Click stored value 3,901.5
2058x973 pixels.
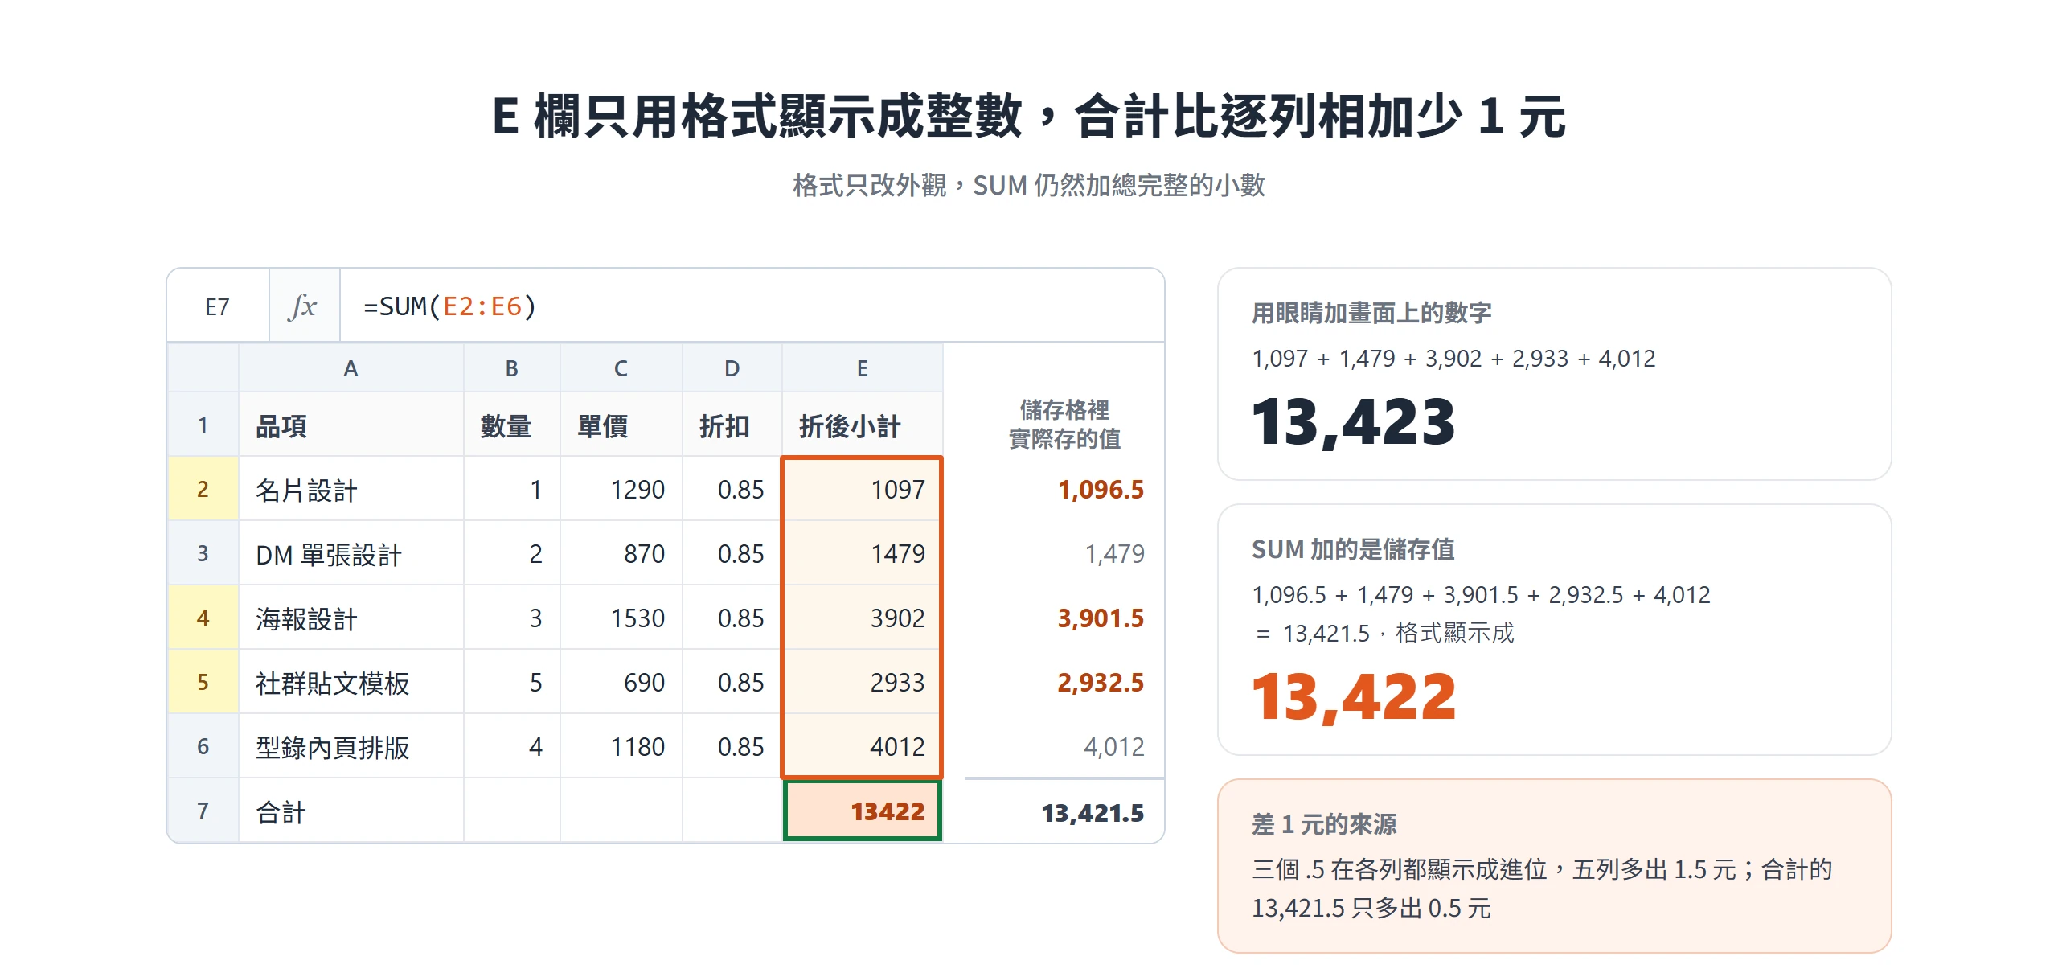click(x=1101, y=618)
